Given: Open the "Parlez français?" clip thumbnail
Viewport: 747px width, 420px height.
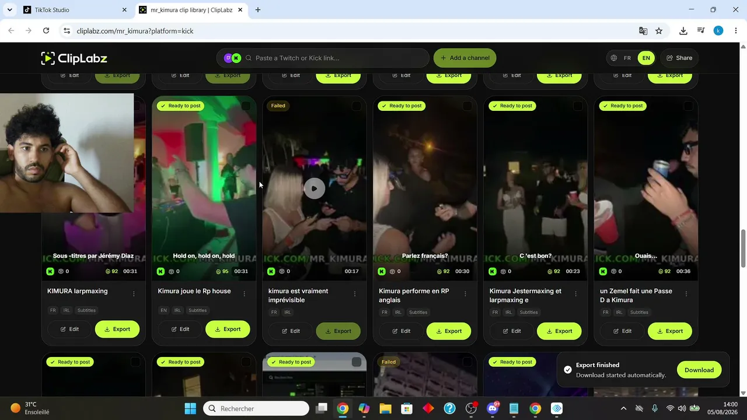Looking at the screenshot, I should tap(425, 188).
